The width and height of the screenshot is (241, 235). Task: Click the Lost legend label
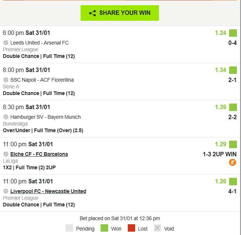point(143,229)
